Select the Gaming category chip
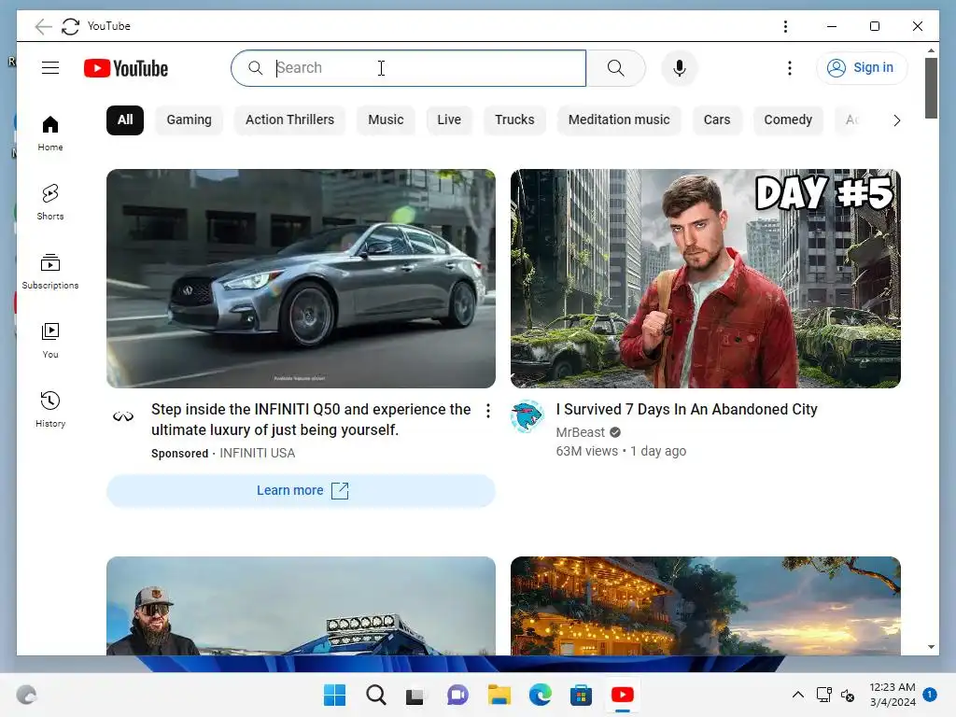Image resolution: width=956 pixels, height=717 pixels. coord(189,120)
